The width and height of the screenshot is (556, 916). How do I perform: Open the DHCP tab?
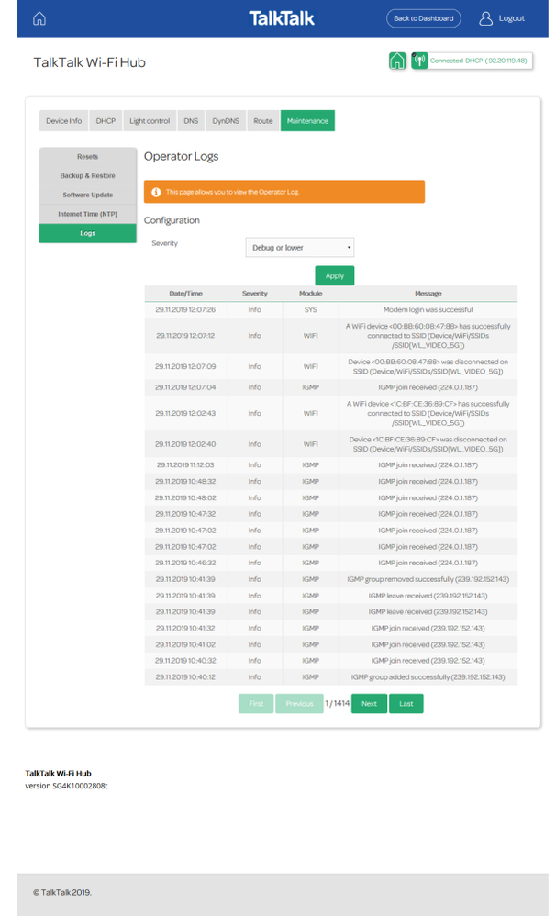pos(106,121)
